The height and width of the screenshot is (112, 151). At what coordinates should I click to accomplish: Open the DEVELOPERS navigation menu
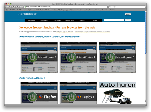[x=57, y=20]
